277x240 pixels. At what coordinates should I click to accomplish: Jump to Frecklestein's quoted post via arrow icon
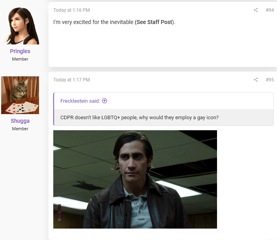click(105, 101)
